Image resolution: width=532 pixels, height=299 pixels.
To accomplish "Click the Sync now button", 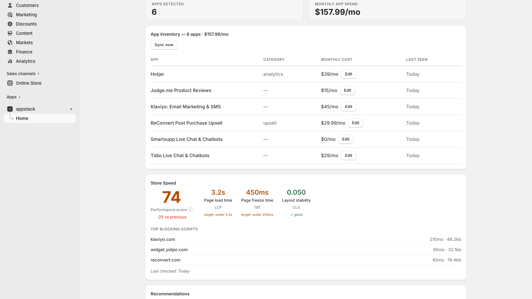I will (164, 45).
